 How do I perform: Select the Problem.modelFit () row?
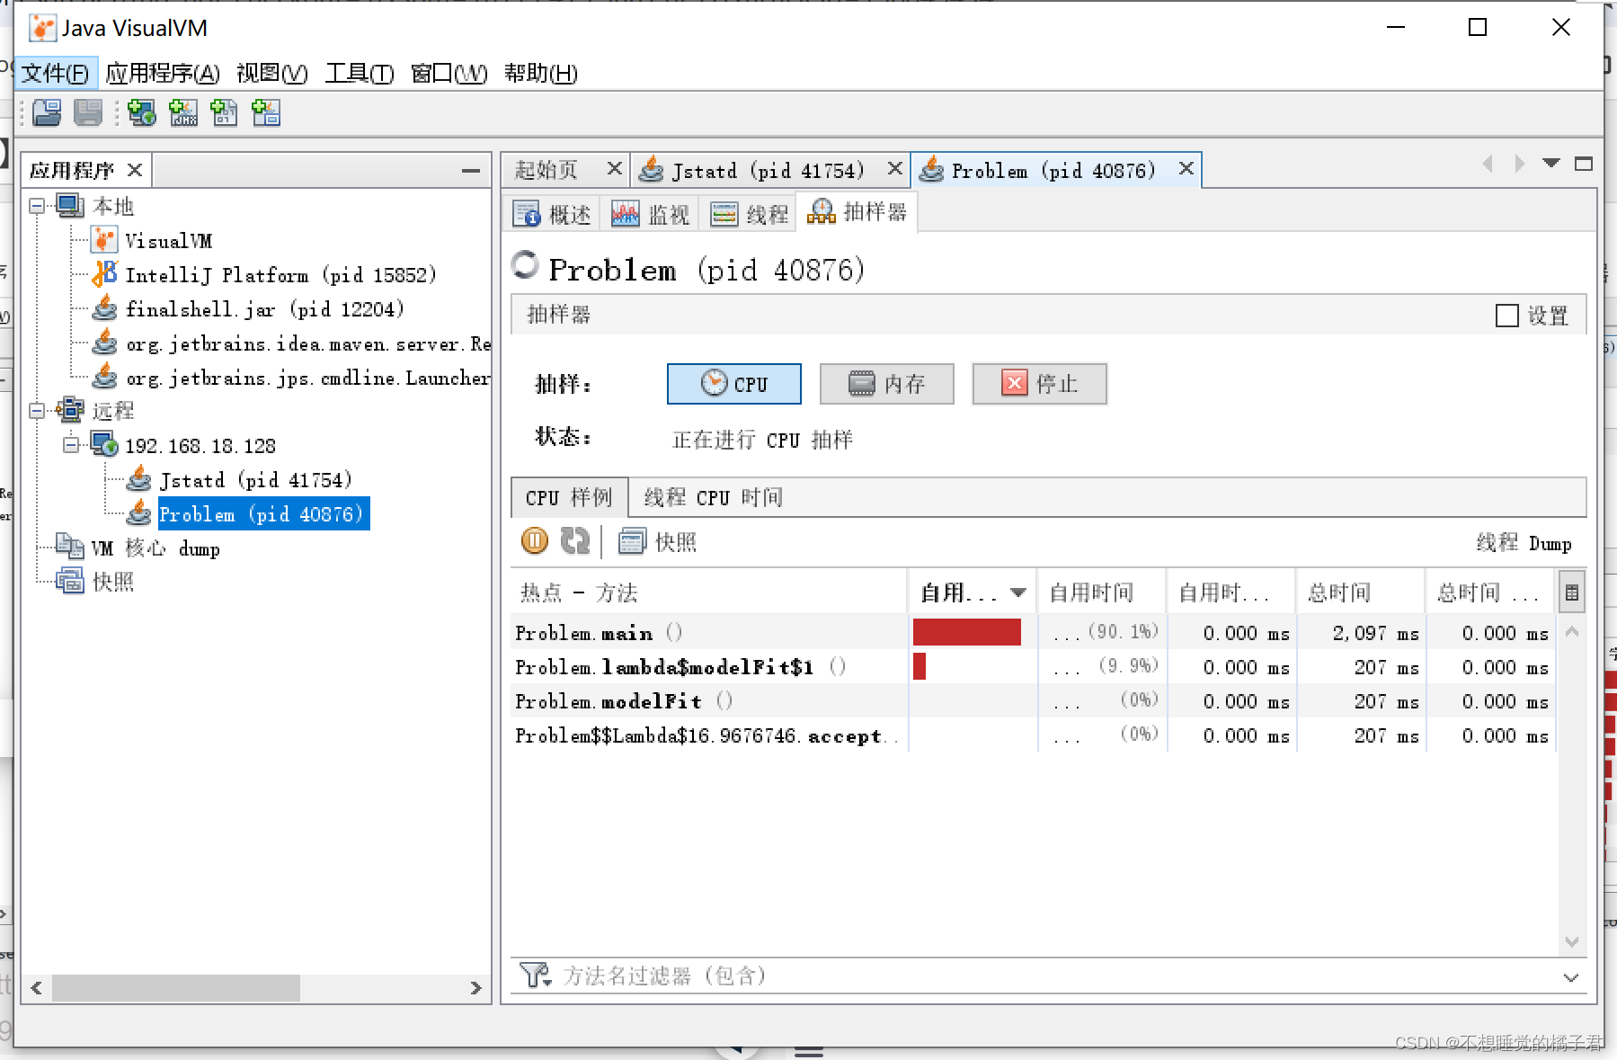pyautogui.click(x=1034, y=701)
